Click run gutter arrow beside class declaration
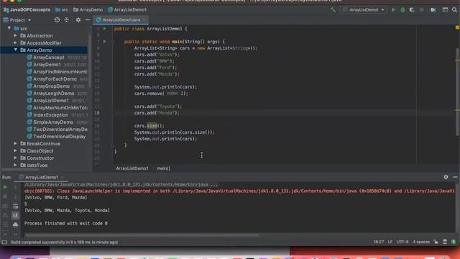The image size is (460, 259). [x=105, y=29]
